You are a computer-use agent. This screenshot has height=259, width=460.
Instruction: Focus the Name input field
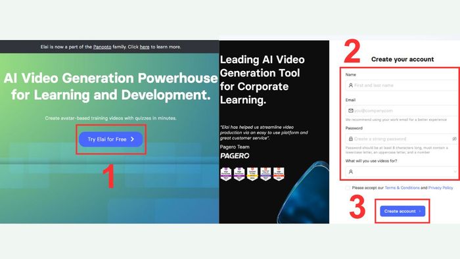pyautogui.click(x=402, y=85)
